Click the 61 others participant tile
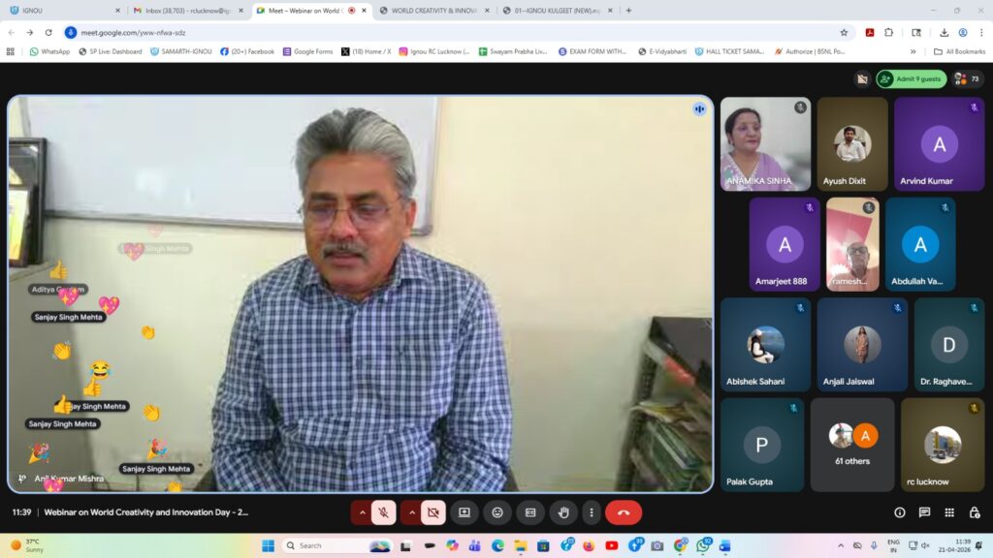This screenshot has width=993, height=558. click(852, 445)
